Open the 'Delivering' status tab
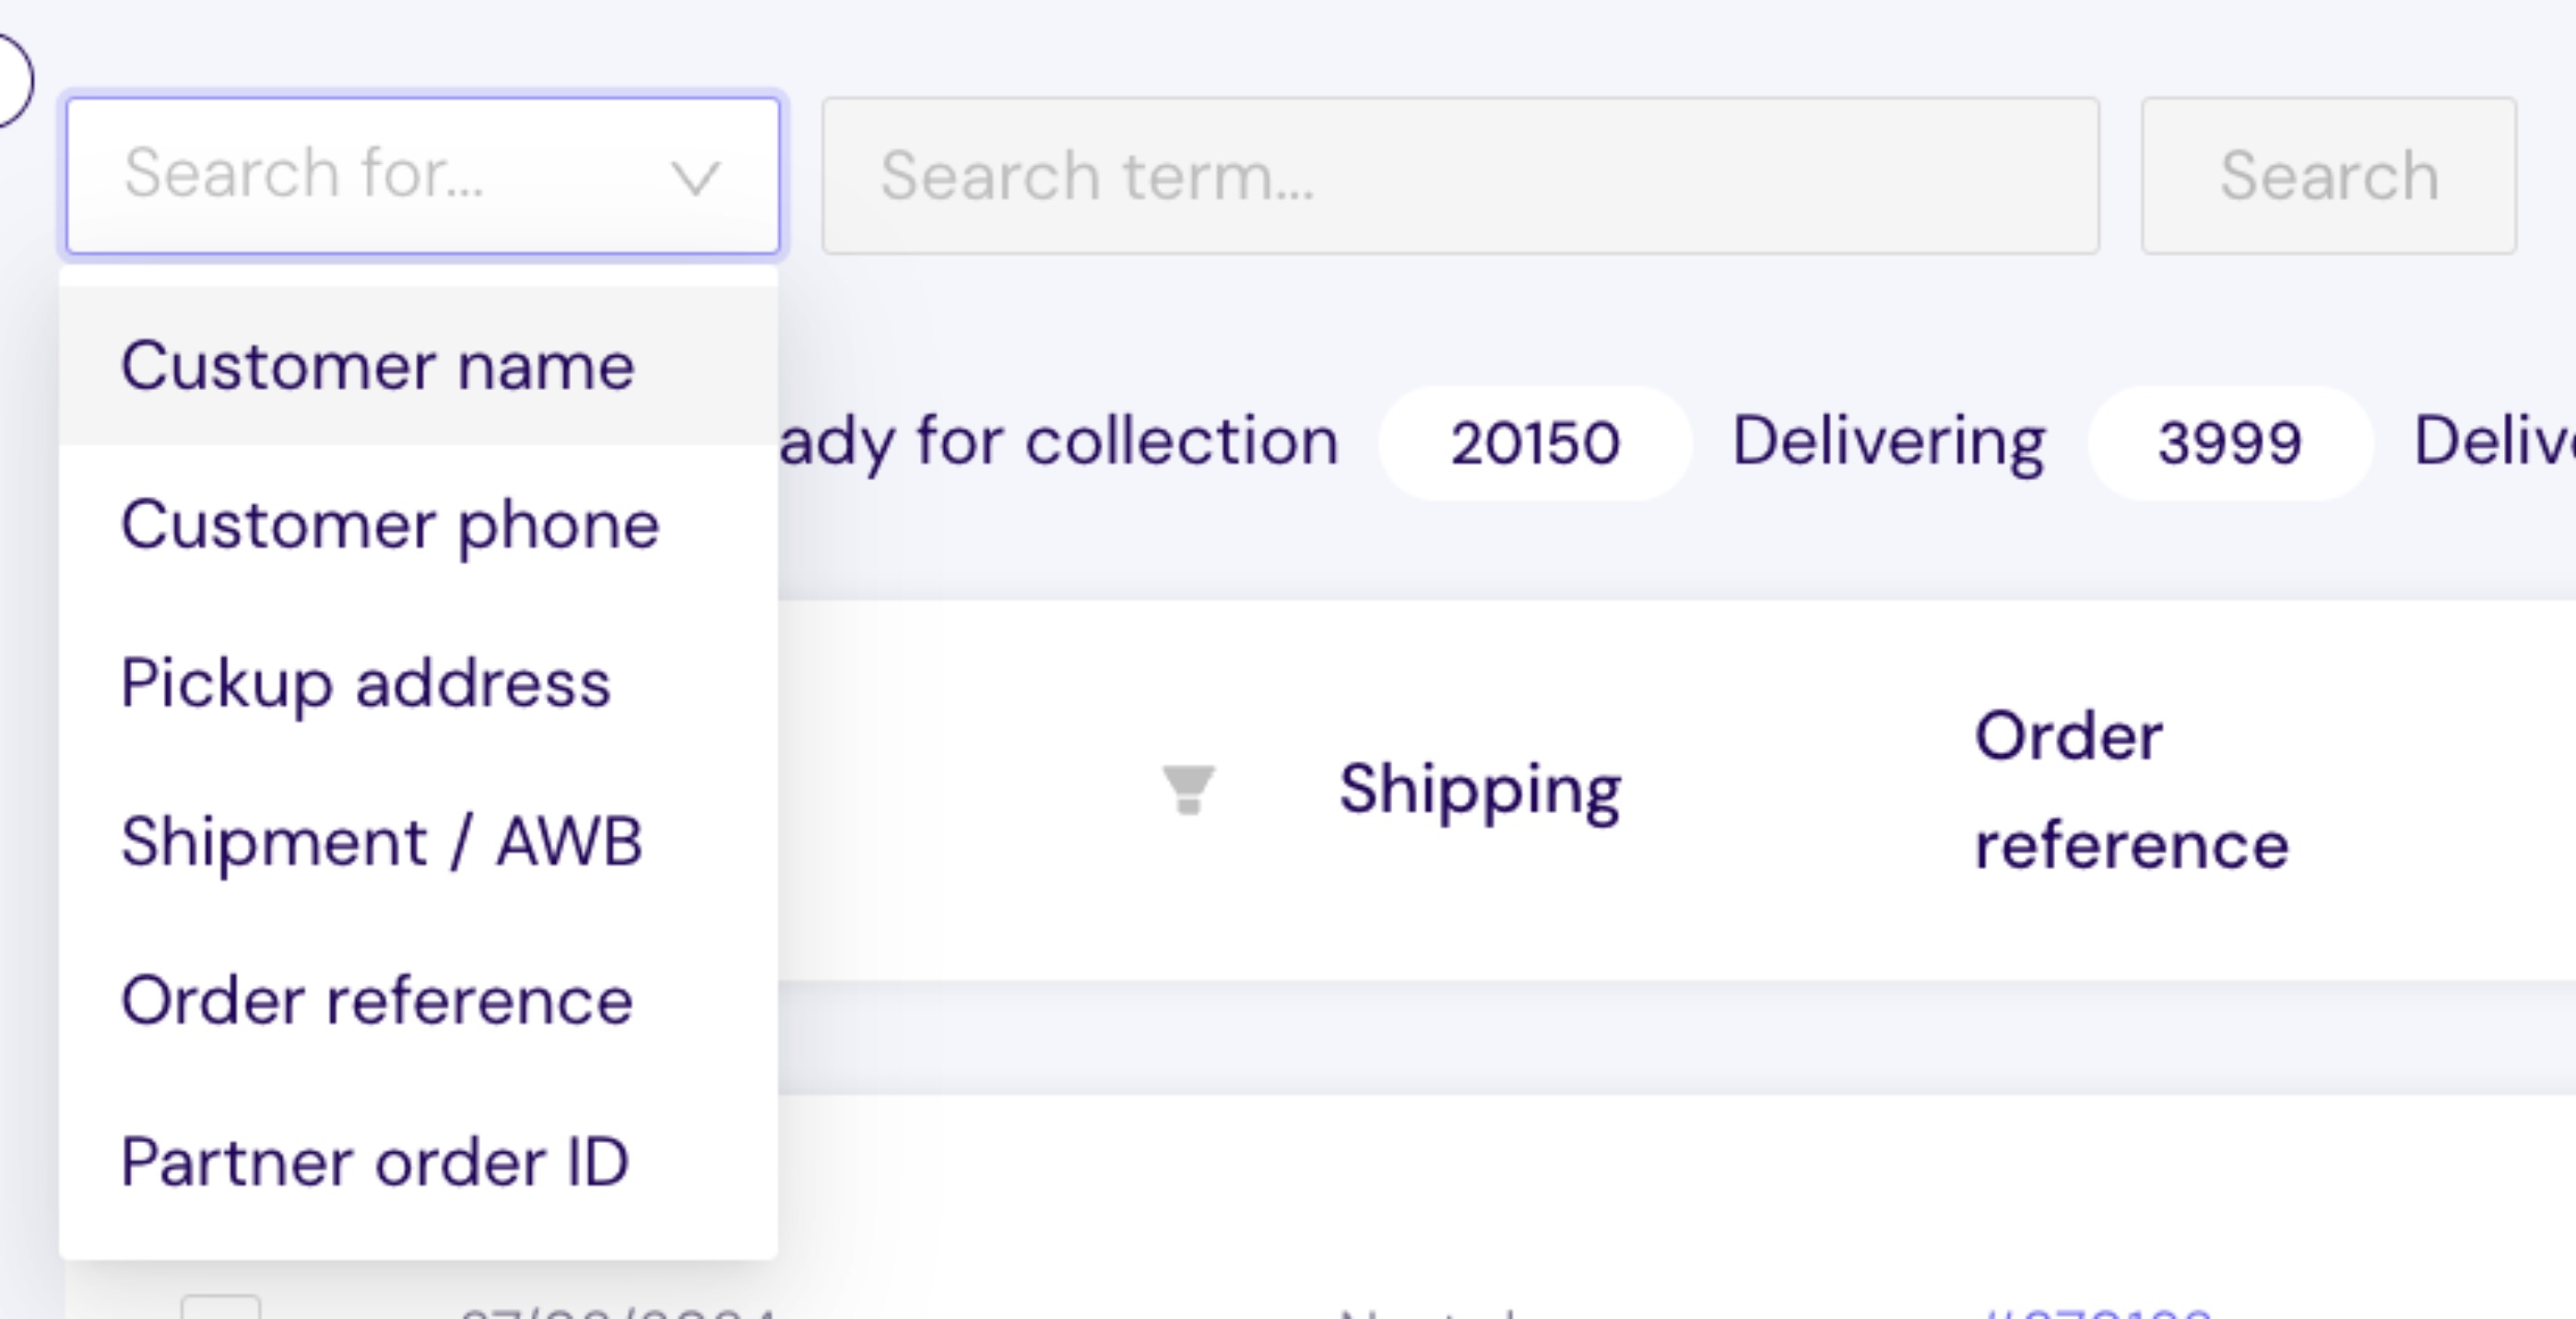Screen dimensions: 2576x1319 (1889, 442)
